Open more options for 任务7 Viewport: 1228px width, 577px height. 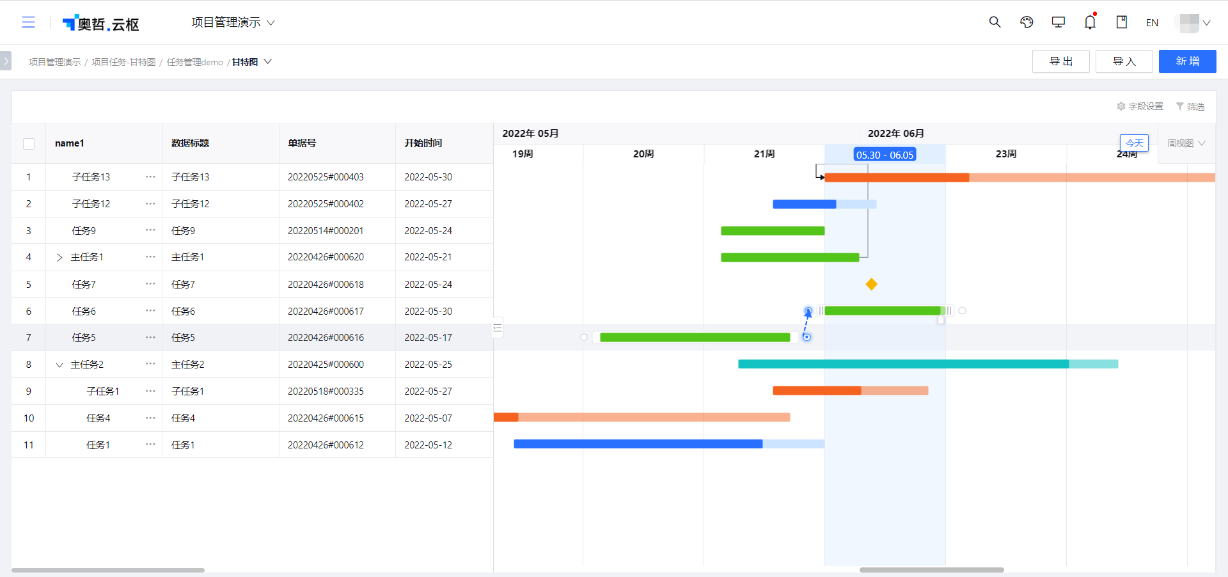150,284
